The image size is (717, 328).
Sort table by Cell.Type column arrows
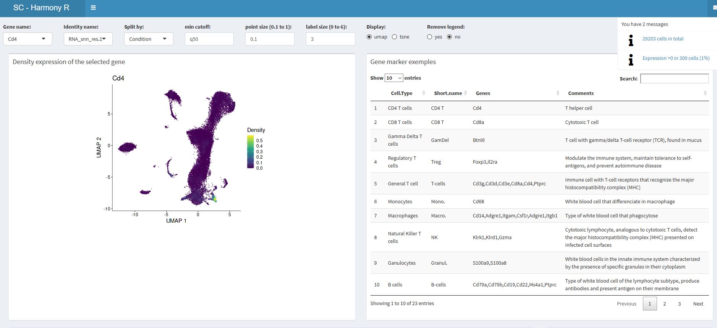423,93
